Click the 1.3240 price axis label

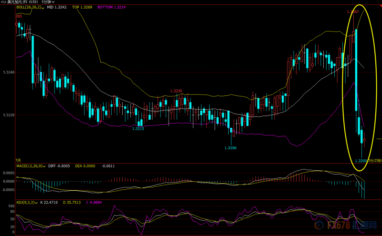point(9,72)
